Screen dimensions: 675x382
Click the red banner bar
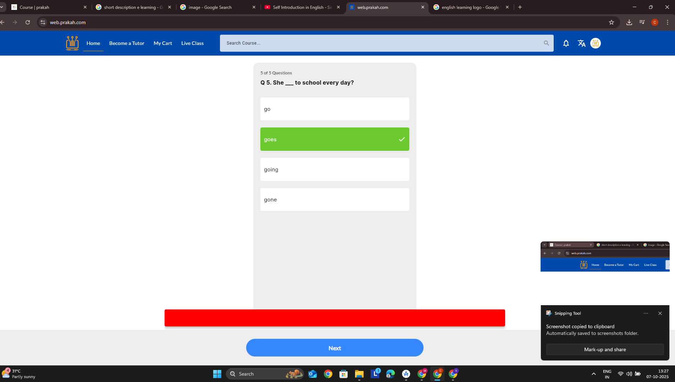334,318
